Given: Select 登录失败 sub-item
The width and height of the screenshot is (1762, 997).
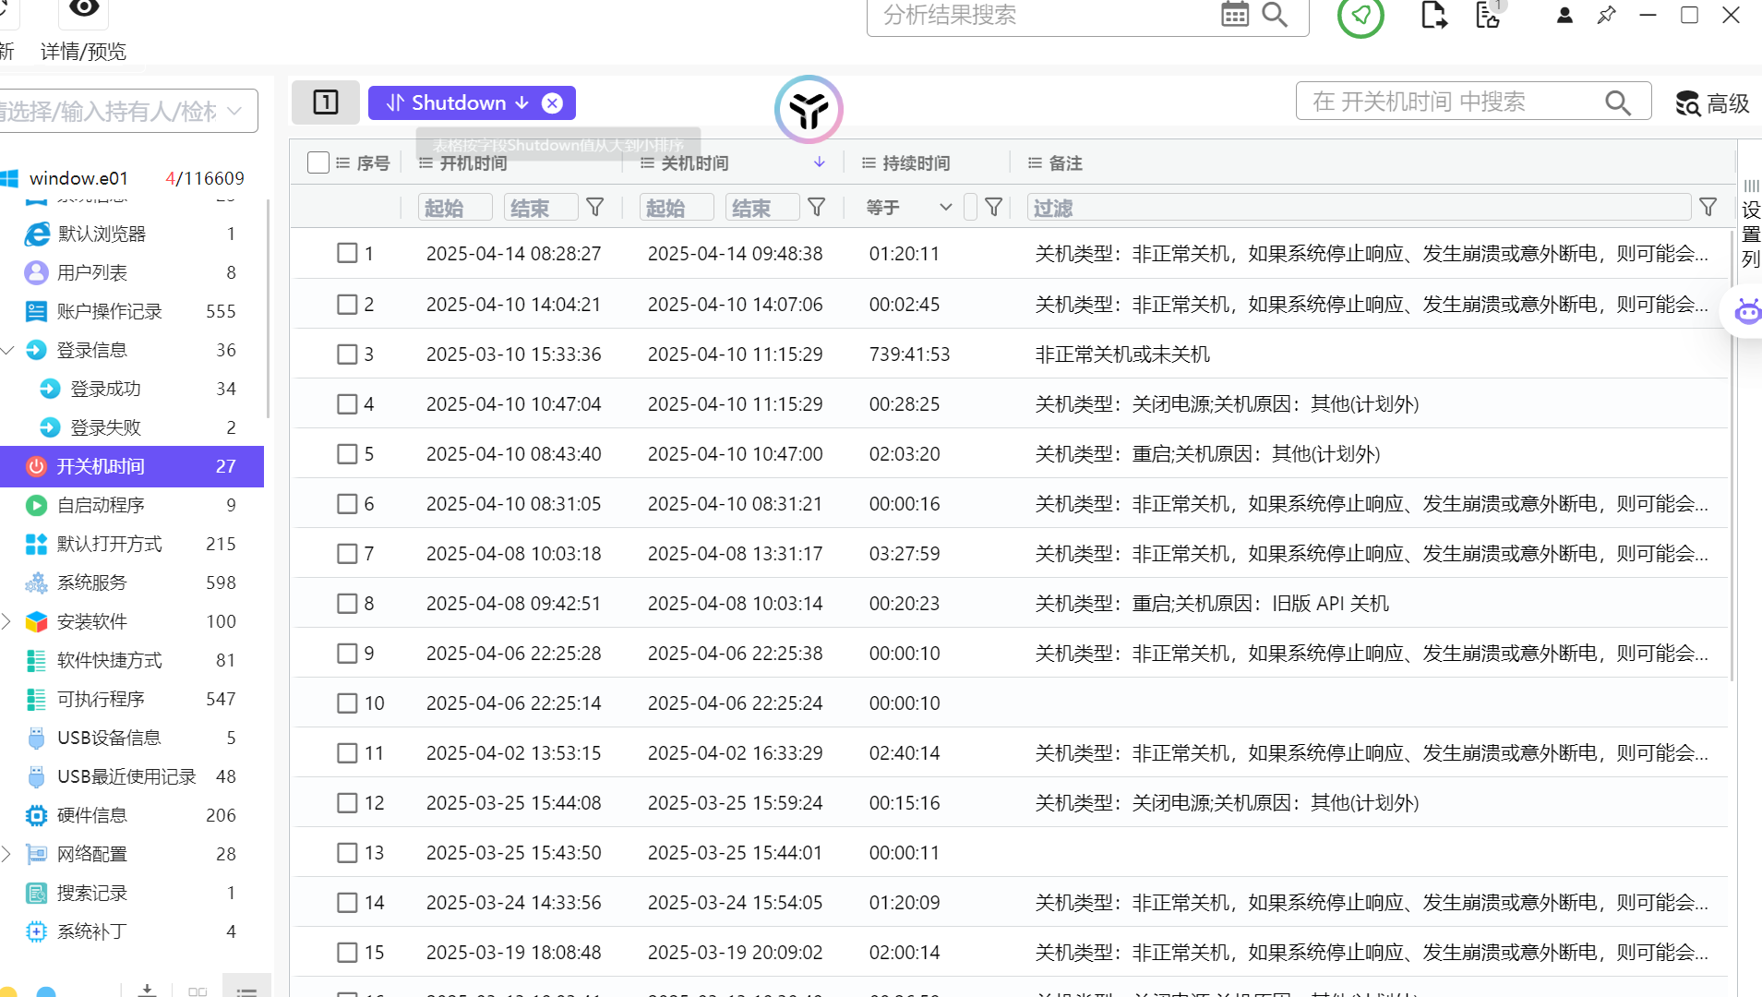Looking at the screenshot, I should (132, 428).
